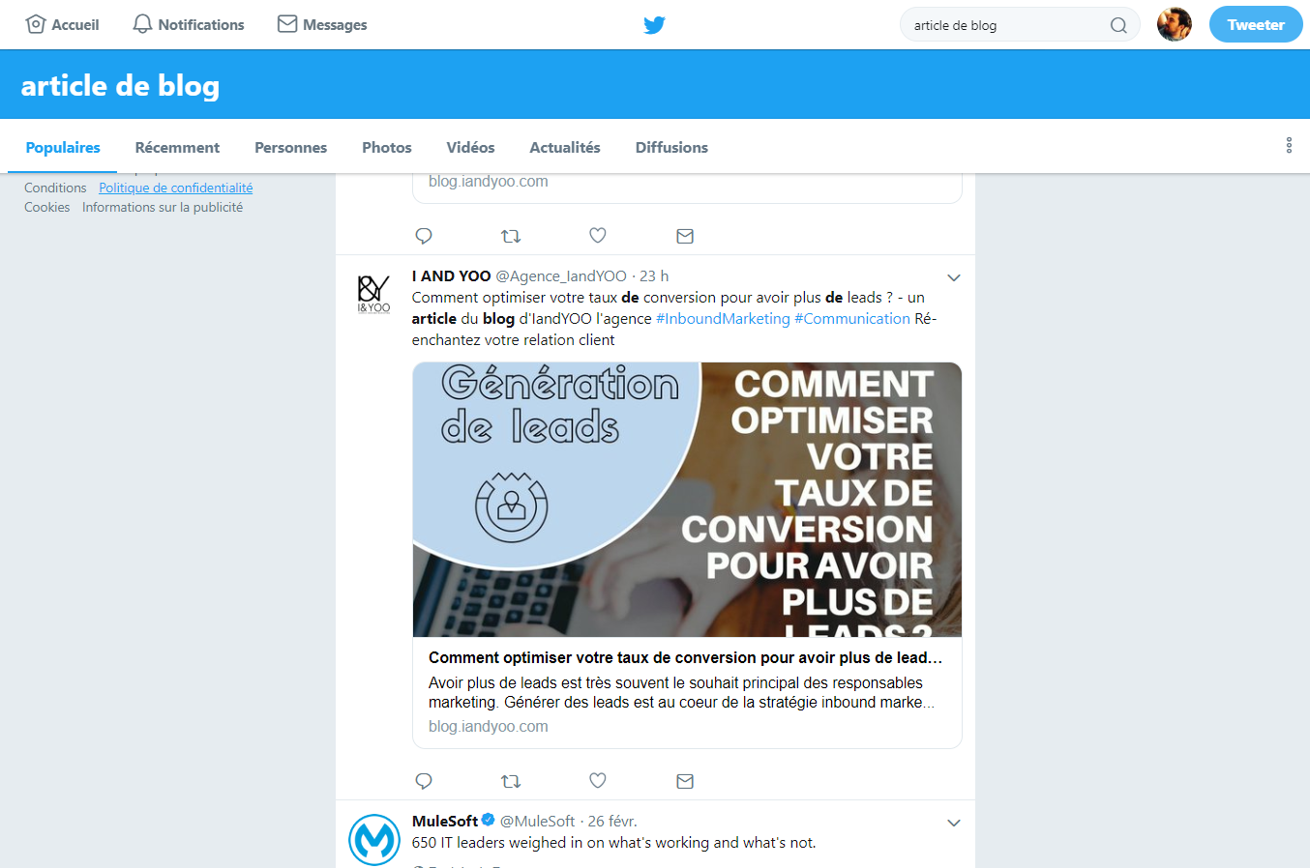Switch to the Personnes tab
Viewport: 1310px width, 868px height.
coord(290,147)
